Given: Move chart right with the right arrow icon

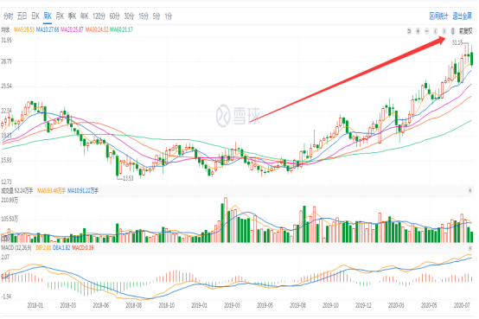Looking at the screenshot, I should click(x=444, y=31).
